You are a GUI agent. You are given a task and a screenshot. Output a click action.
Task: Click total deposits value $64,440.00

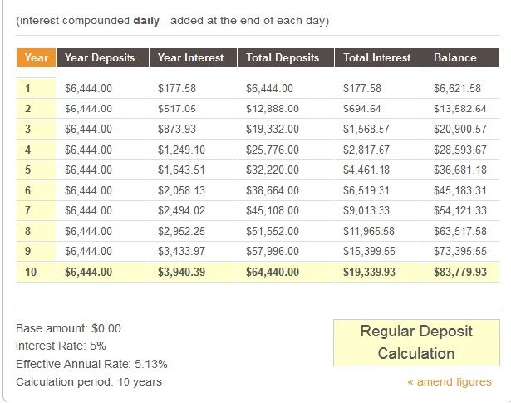[x=273, y=272]
